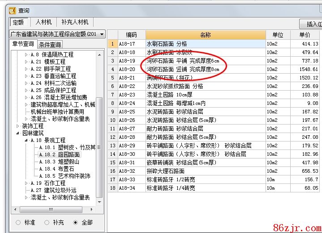Collapse the 园林建筑 tree node

pos(18,133)
